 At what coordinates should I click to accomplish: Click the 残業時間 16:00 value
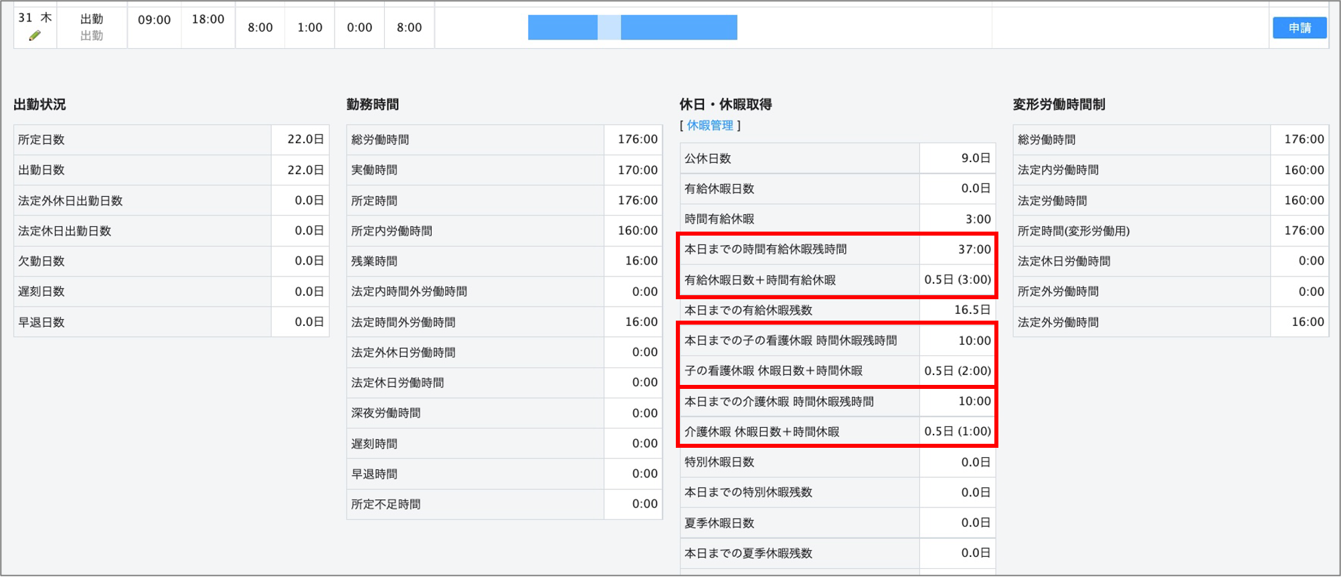640,261
